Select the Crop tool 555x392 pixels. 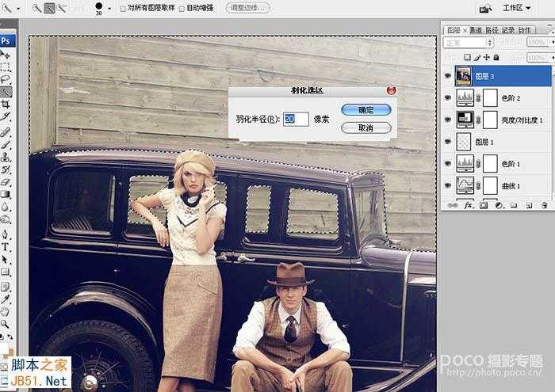pyautogui.click(x=6, y=104)
